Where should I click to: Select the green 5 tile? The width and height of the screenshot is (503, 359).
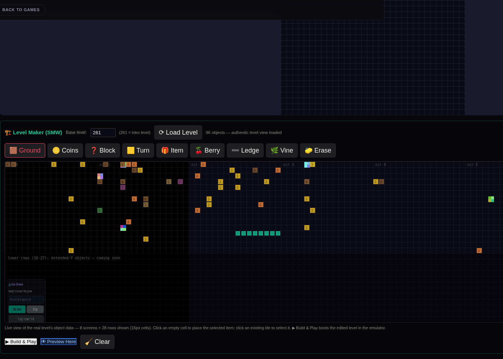pyautogui.click(x=100, y=210)
